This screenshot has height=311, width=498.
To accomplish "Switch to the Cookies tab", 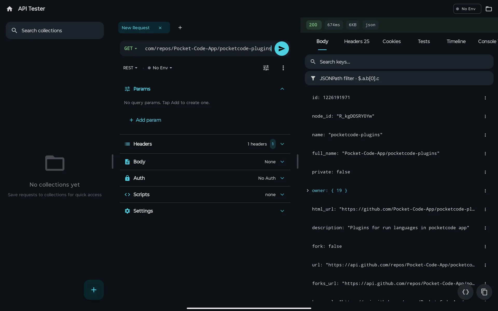I will tap(391, 41).
